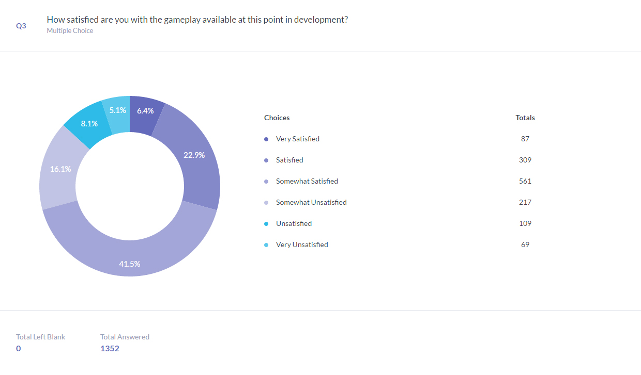Click the Q3 question label
This screenshot has height=375, width=641.
21,25
